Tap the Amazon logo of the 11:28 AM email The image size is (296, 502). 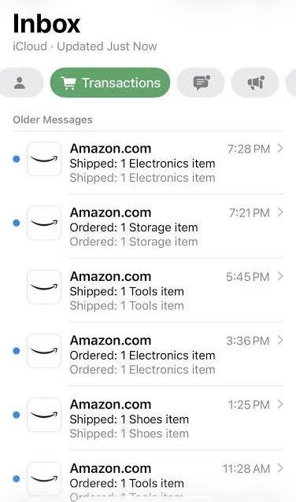44,479
